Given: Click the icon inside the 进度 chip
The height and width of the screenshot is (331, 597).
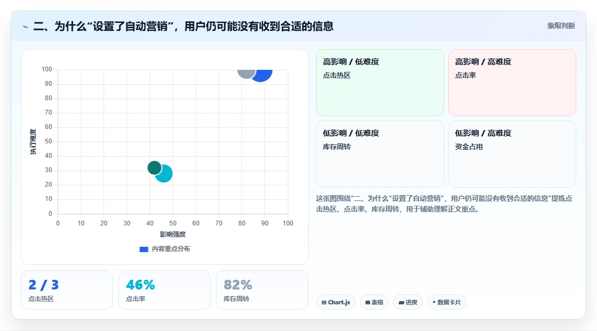Looking at the screenshot, I should (401, 303).
